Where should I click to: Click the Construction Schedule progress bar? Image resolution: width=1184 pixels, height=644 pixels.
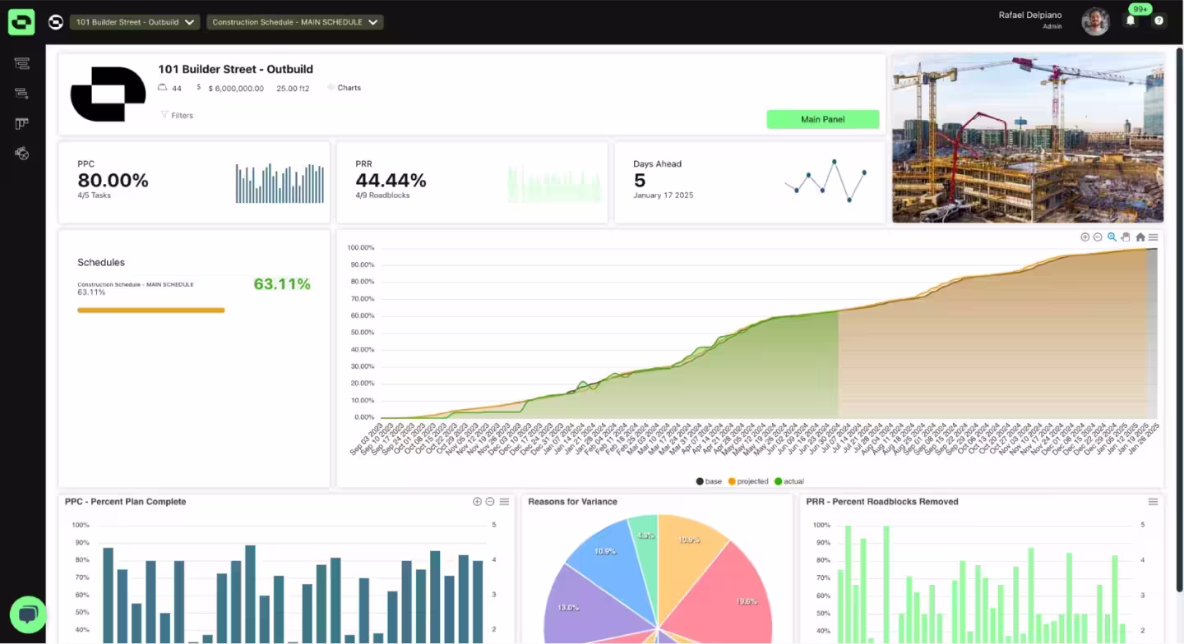pos(151,310)
